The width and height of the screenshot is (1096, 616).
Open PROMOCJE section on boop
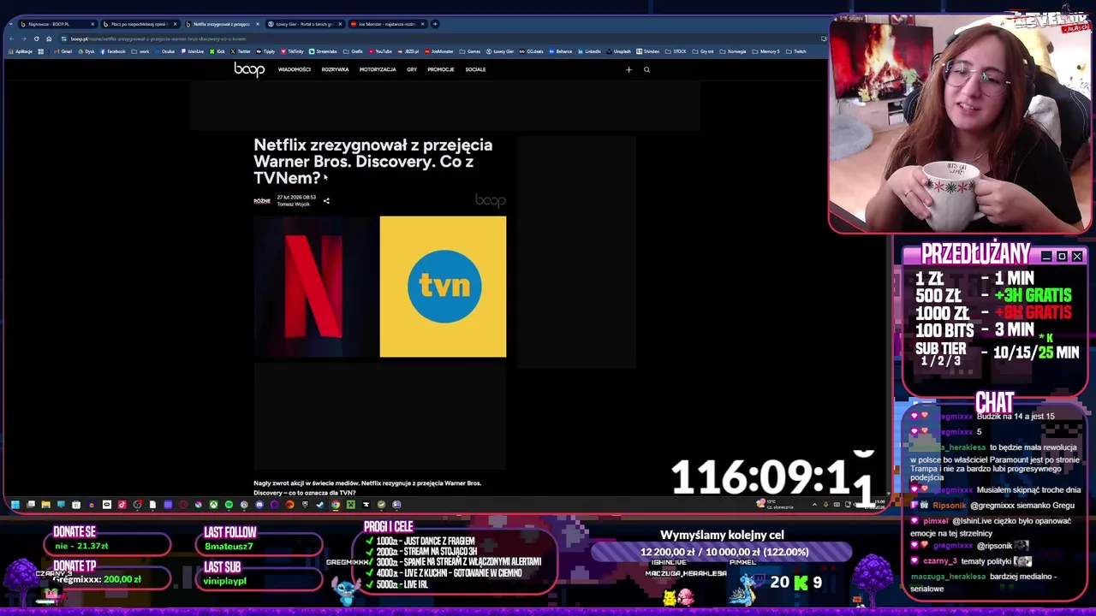[x=441, y=69]
